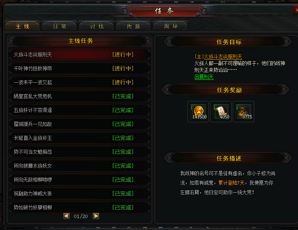Select completed quest 娲皇宫乱大荒危机
The image size is (298, 230).
pos(80,96)
